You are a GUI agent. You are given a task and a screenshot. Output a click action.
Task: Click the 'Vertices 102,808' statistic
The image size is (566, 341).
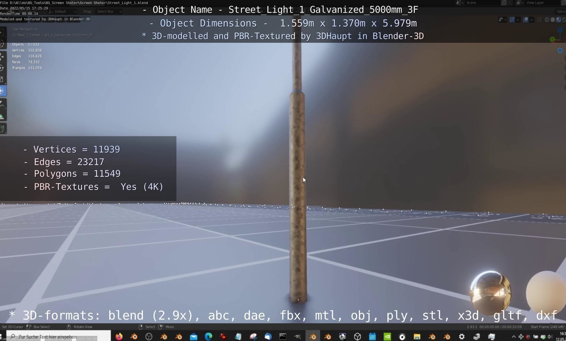[27, 50]
